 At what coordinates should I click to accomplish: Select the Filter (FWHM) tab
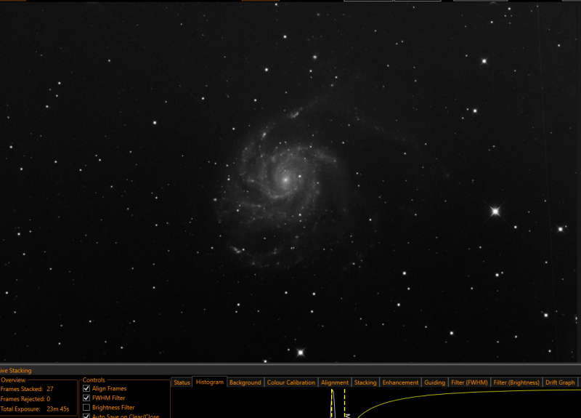point(469,382)
